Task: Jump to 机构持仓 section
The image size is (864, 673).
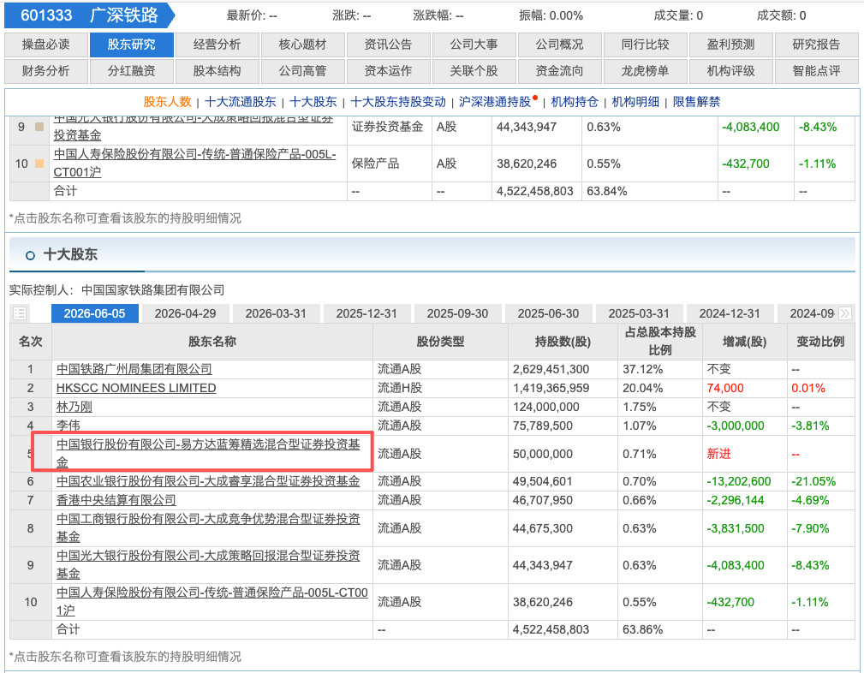Action: coord(575,102)
